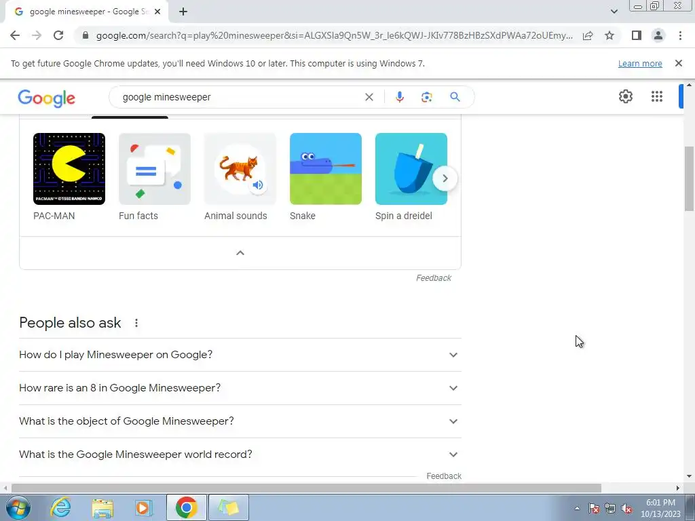695x521 pixels.
Task: Open the Windows Start menu
Action: [18, 507]
